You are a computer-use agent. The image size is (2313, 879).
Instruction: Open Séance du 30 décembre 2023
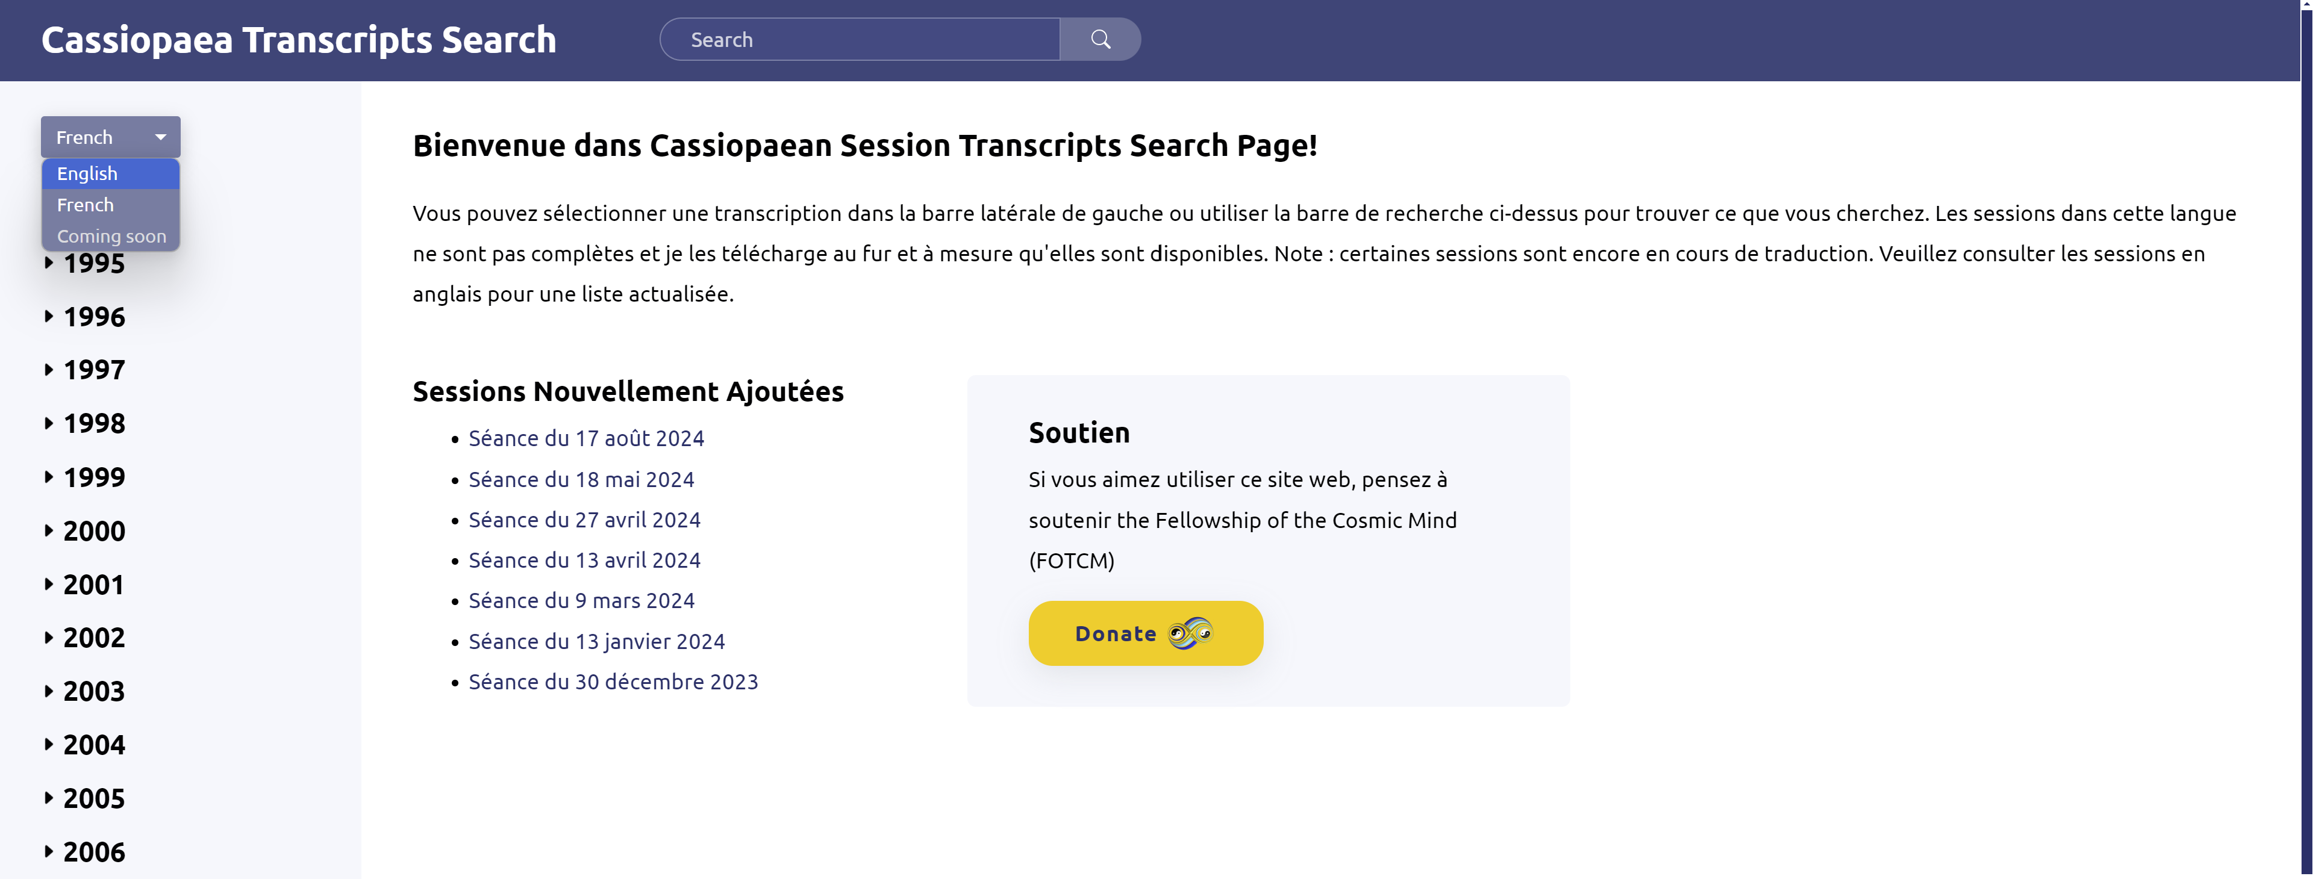click(613, 682)
